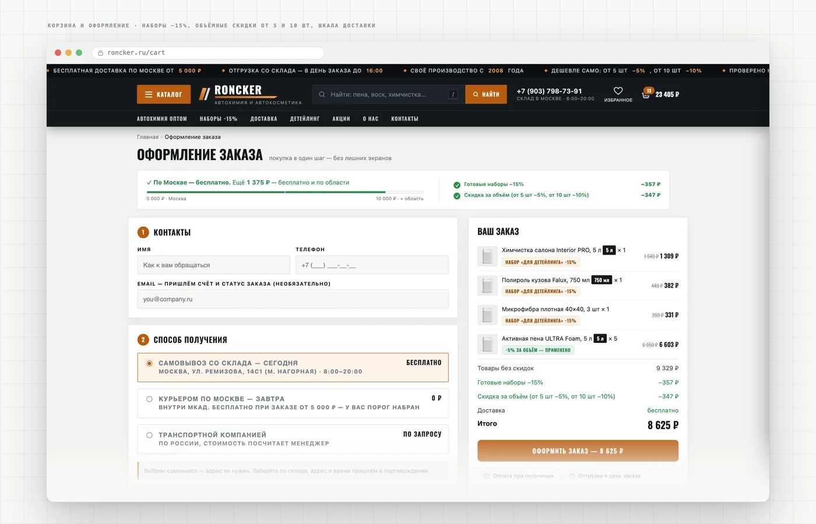Select pickup from warehouse today
816x524 pixels.
point(293,367)
